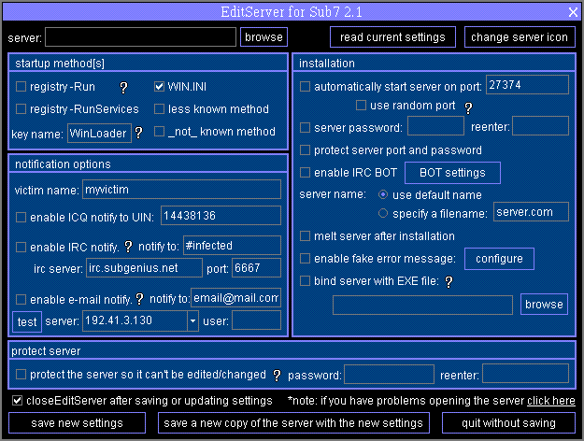
Task: Click the browse button next to server field
Action: (264, 36)
